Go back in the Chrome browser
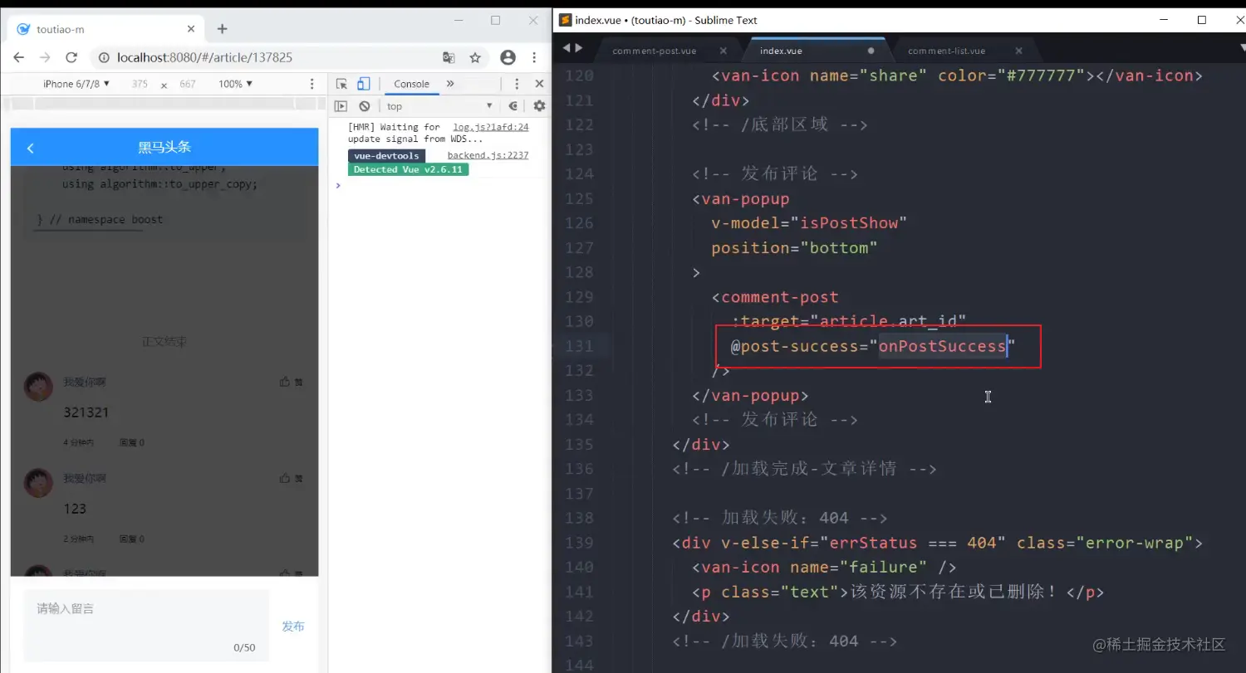The image size is (1246, 673). tap(19, 57)
